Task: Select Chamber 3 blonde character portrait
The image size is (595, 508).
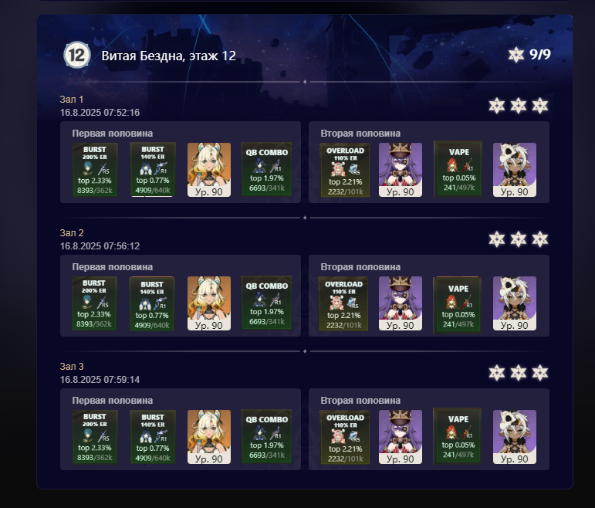Action: (x=209, y=437)
